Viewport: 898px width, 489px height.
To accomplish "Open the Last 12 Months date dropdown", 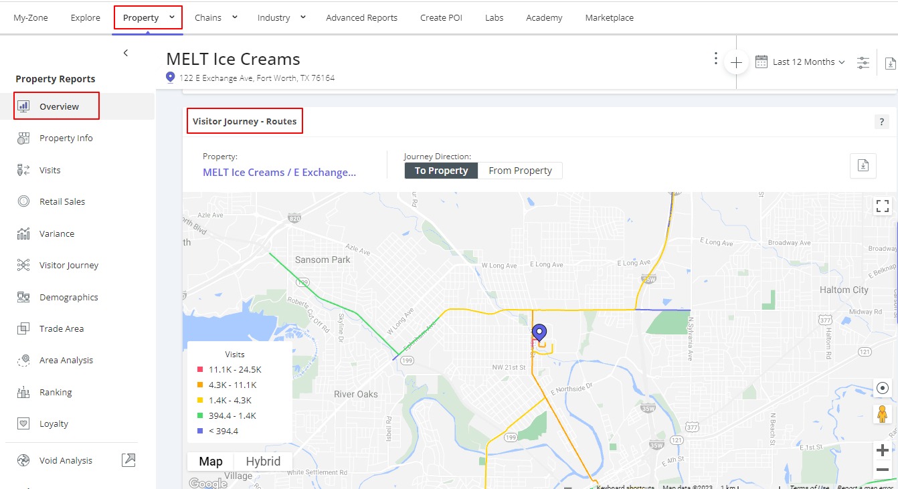I will (809, 62).
